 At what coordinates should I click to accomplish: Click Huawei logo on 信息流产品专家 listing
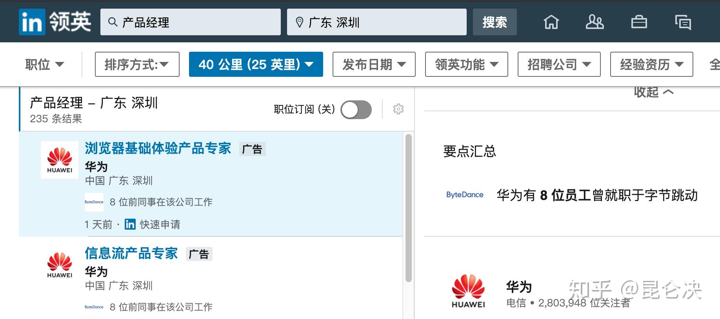click(x=60, y=265)
